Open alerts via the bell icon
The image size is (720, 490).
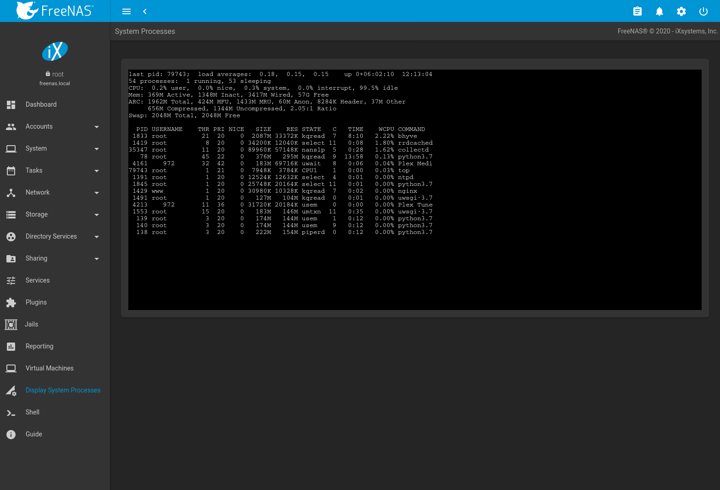659,11
